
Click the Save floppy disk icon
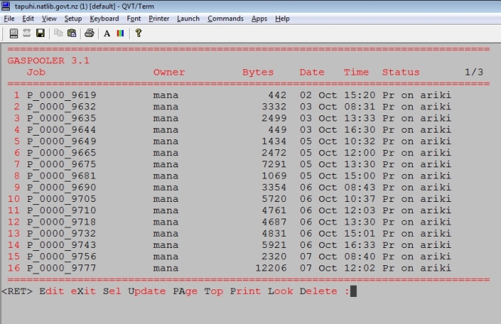pyautogui.click(x=40, y=33)
